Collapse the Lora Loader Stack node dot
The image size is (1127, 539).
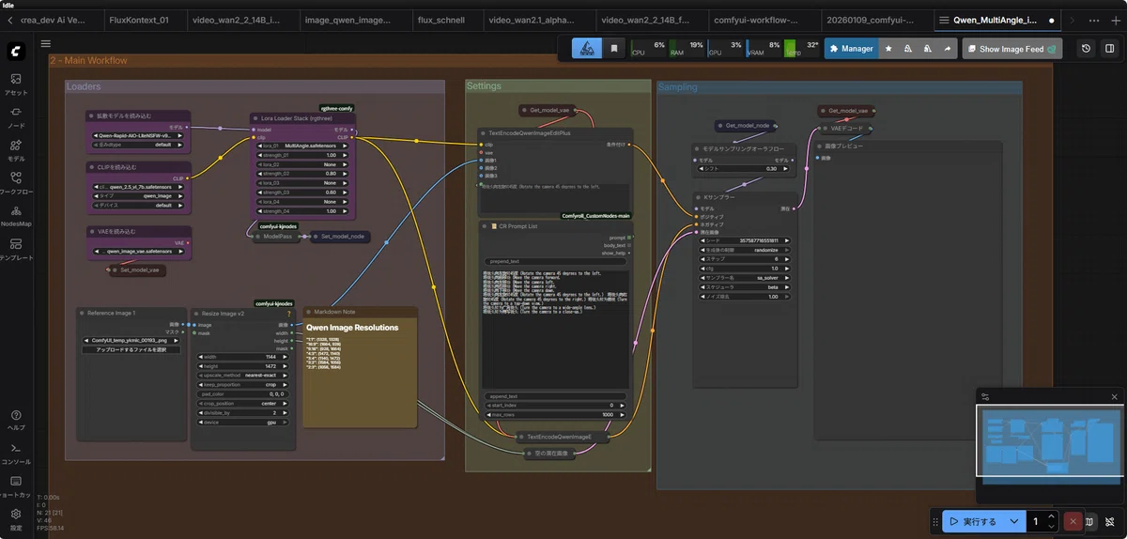pos(257,118)
